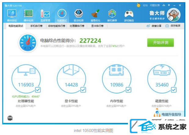The height and width of the screenshot is (135, 189).
Task: Click the disk score 35460
Action: 162,85
